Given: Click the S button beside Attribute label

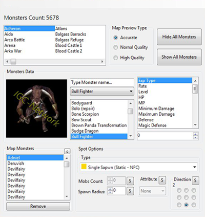Looking at the screenshot, I should [162, 180].
